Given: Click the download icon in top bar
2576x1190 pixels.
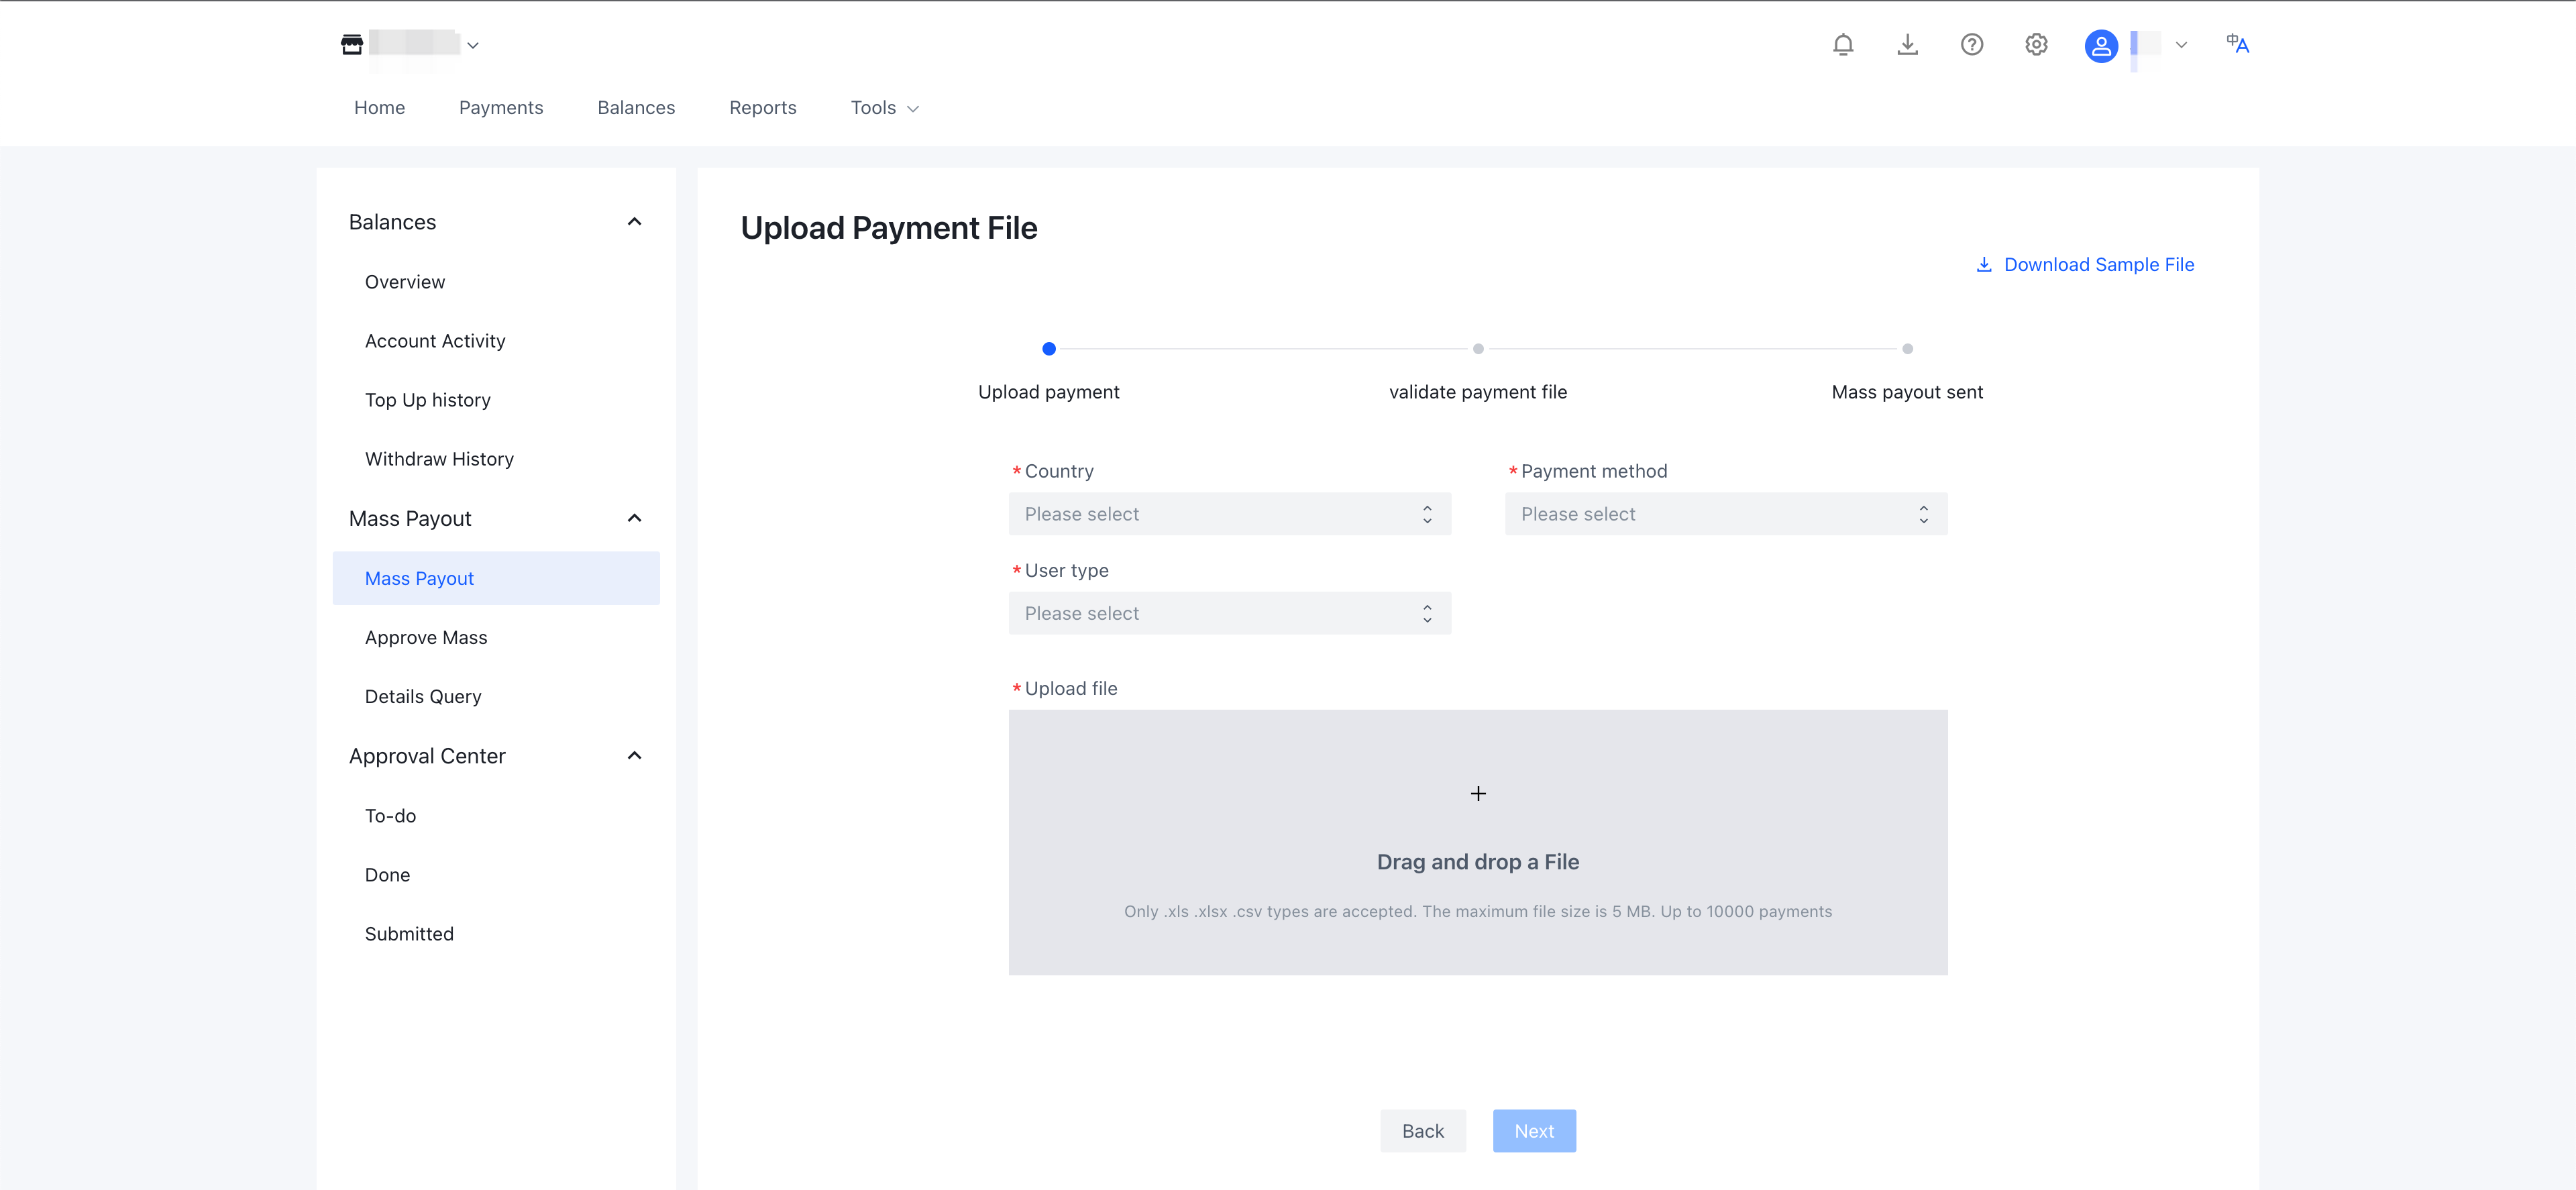Looking at the screenshot, I should tap(1907, 44).
